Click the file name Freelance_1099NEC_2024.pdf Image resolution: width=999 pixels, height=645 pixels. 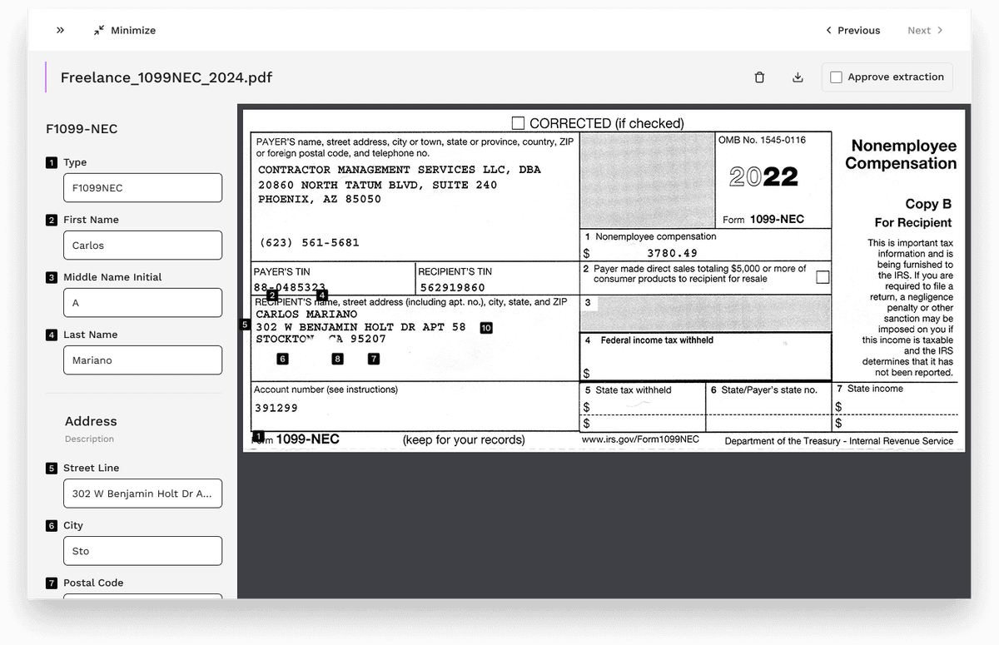[x=166, y=77]
